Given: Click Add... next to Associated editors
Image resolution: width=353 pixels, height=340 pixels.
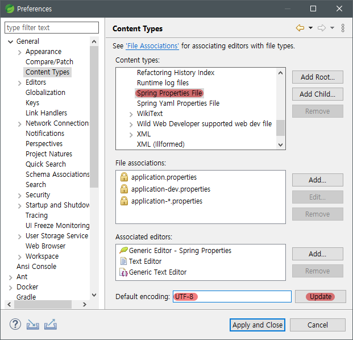Looking at the screenshot, I should (x=317, y=254).
